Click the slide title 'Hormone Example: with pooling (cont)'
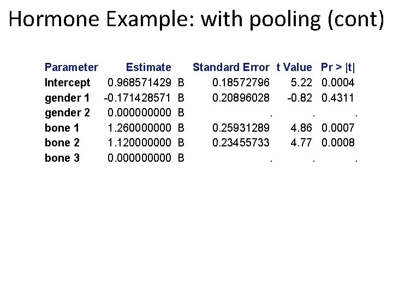 196,19
